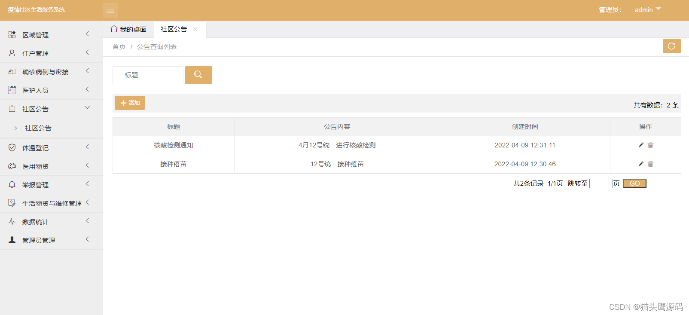Click the 举报管理 bell icon

[x=12, y=184]
